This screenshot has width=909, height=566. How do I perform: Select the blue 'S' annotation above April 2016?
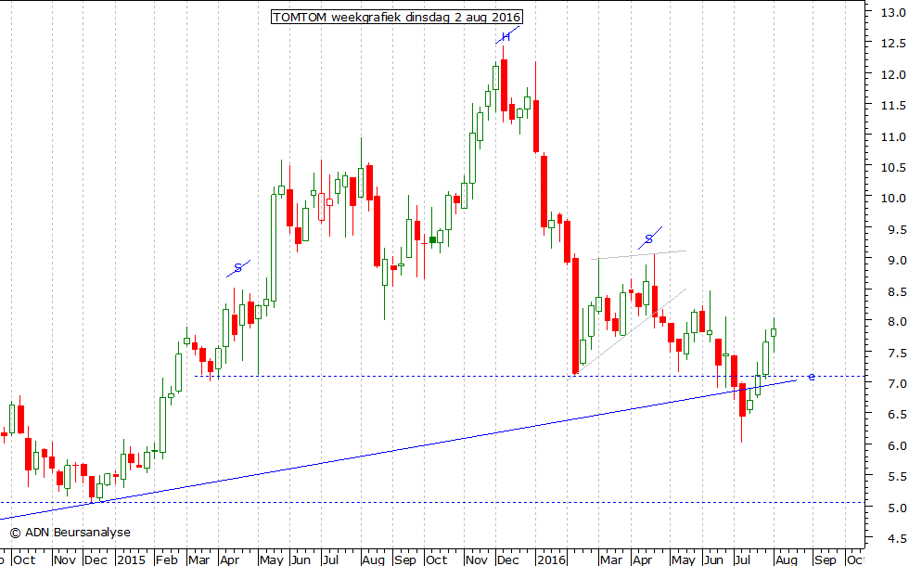[x=649, y=238]
